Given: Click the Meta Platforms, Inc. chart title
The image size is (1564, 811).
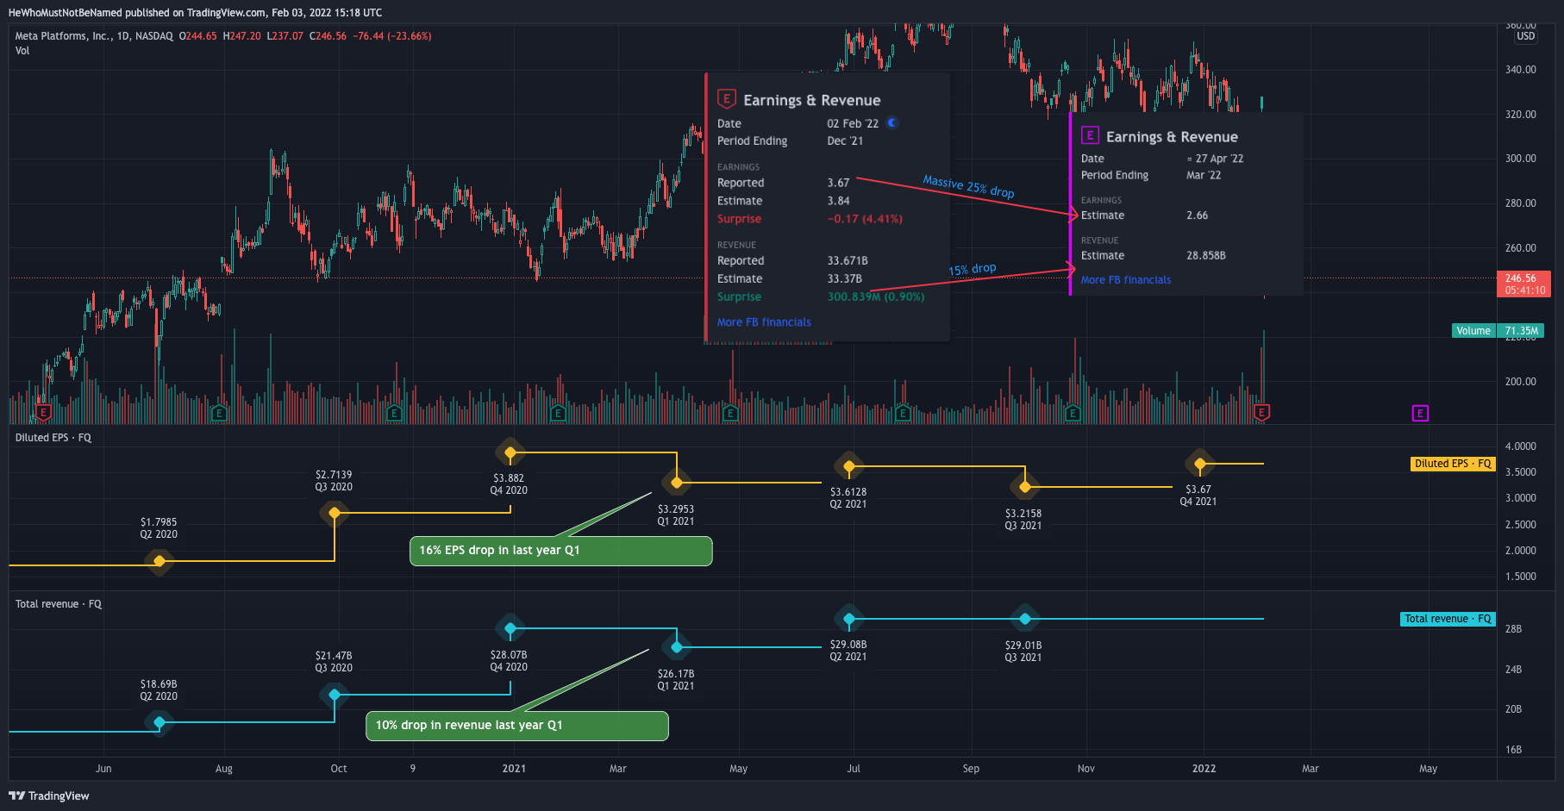Looking at the screenshot, I should pos(94,36).
